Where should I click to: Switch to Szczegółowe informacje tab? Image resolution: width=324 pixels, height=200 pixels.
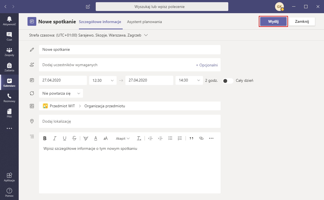click(x=100, y=22)
